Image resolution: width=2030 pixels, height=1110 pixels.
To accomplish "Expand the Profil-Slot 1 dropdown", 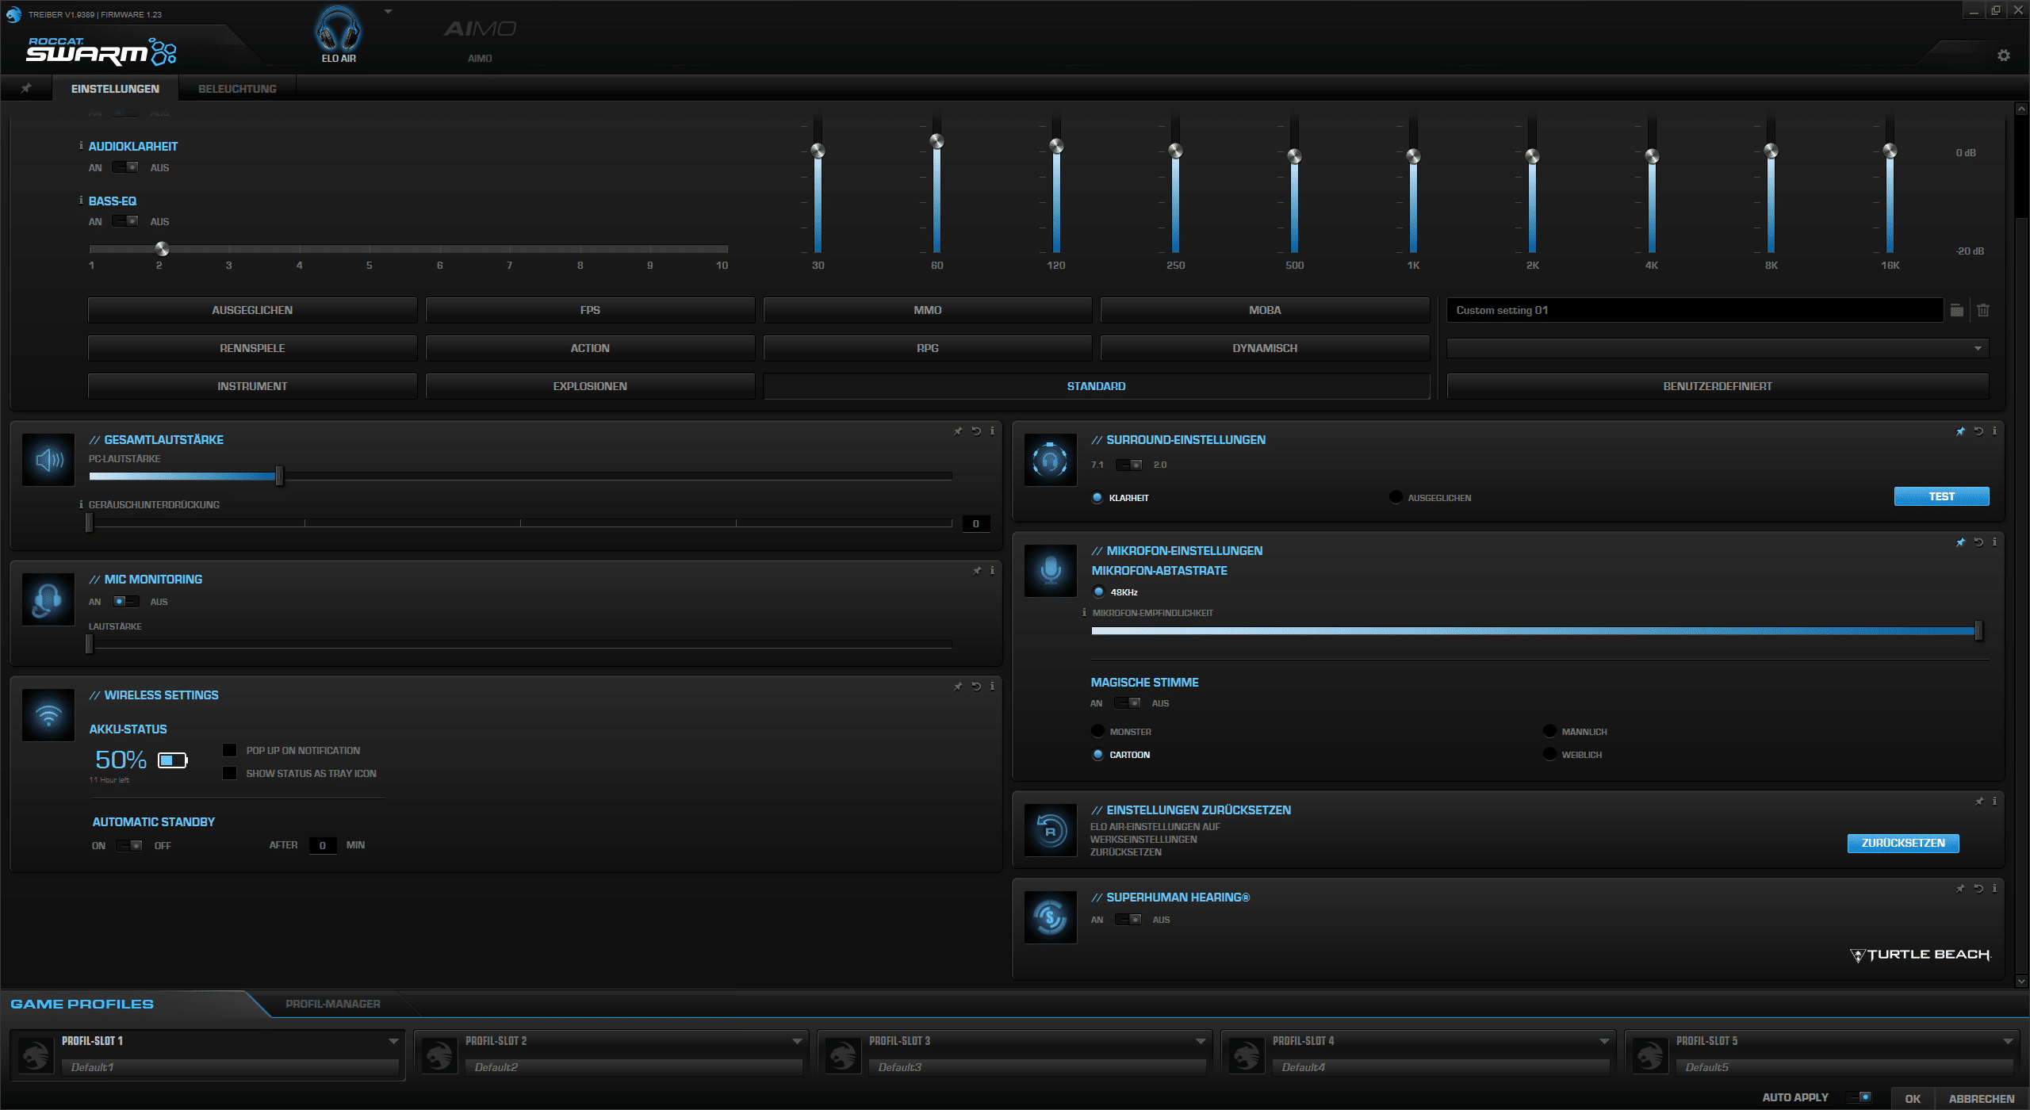I will pyautogui.click(x=393, y=1041).
